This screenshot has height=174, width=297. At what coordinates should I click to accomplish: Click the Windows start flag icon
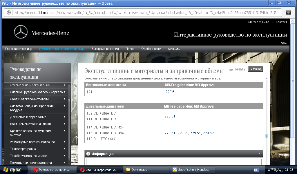6,170
